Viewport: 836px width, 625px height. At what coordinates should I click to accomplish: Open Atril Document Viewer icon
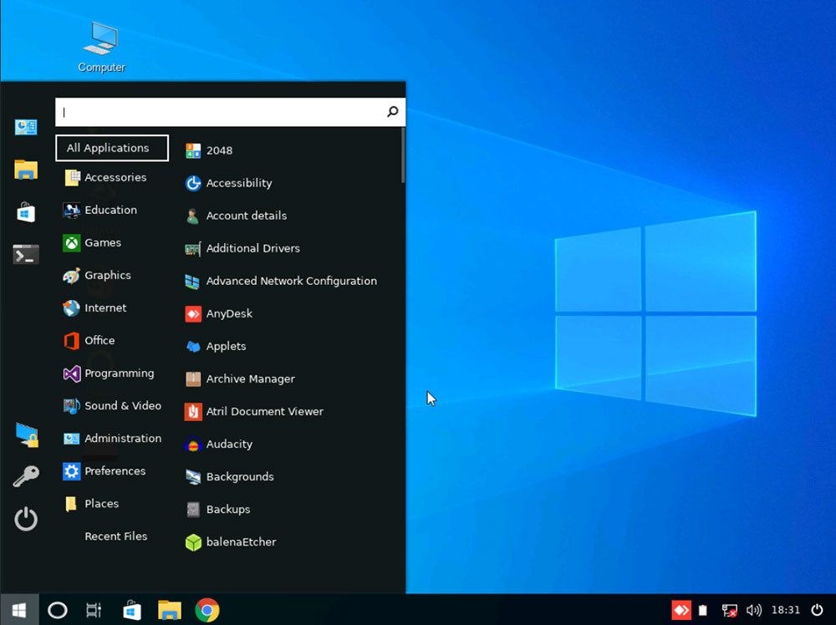point(193,411)
